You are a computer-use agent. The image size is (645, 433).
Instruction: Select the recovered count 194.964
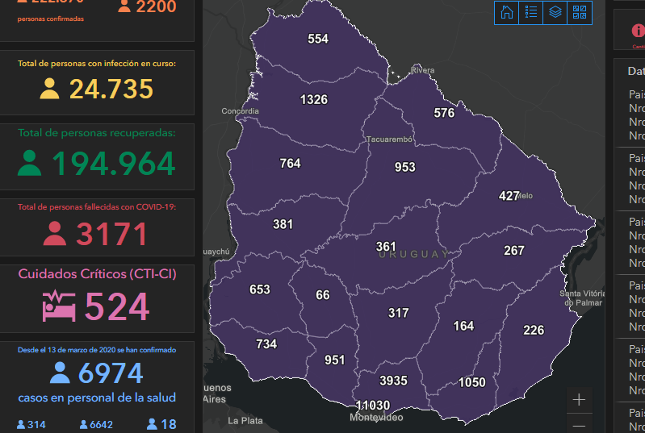pos(114,163)
